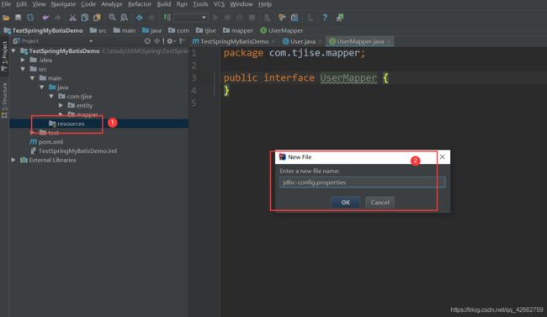Image resolution: width=547 pixels, height=317 pixels.
Task: Click the Copy toolbar icon
Action: tap(85, 18)
